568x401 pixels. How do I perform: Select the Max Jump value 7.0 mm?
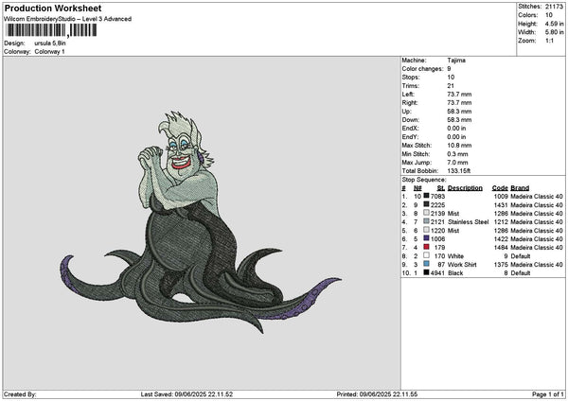point(457,163)
